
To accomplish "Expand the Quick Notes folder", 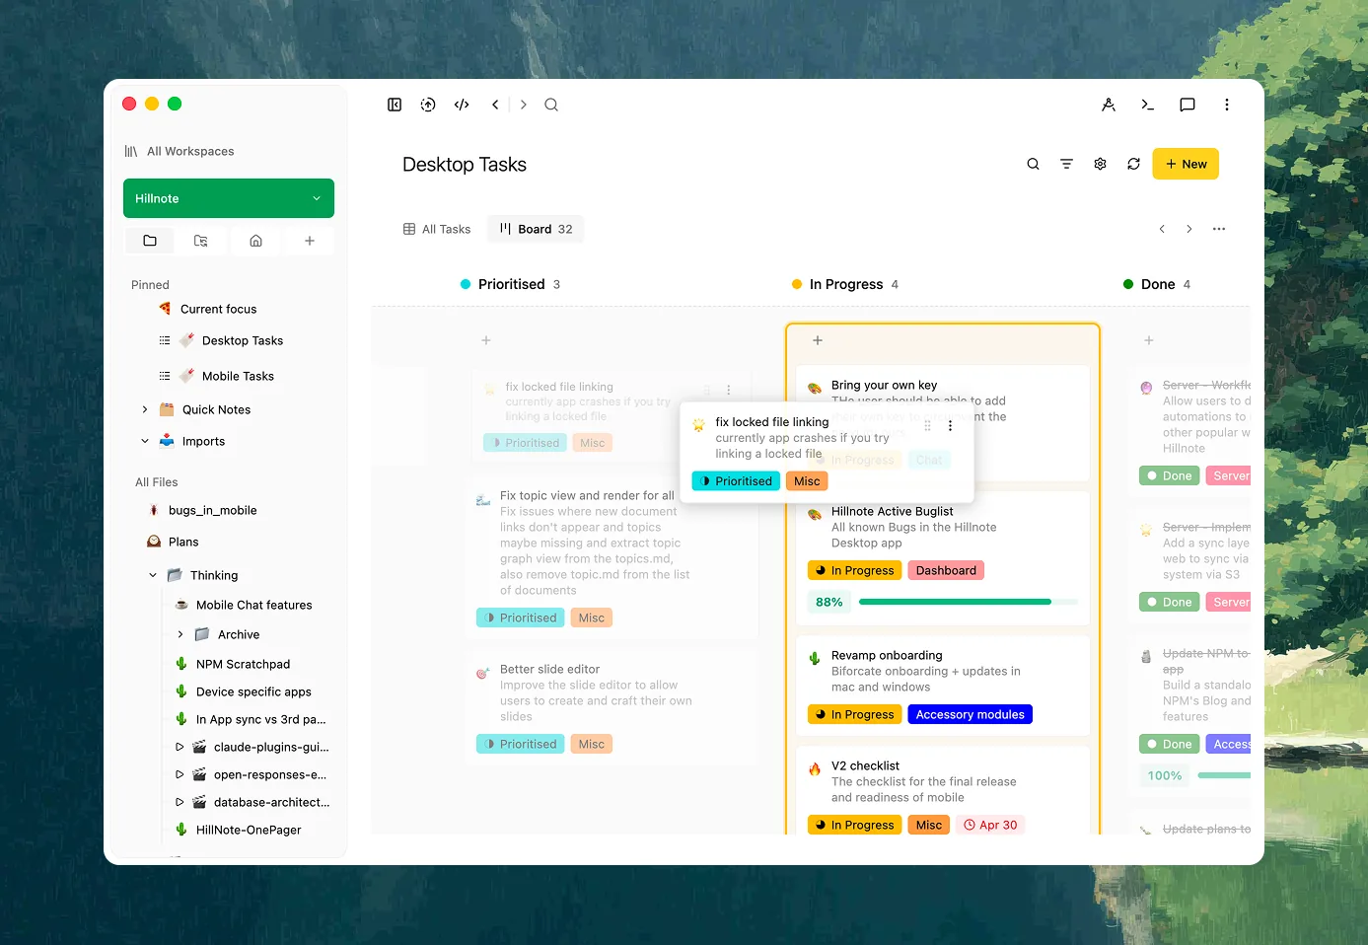I will point(145,409).
